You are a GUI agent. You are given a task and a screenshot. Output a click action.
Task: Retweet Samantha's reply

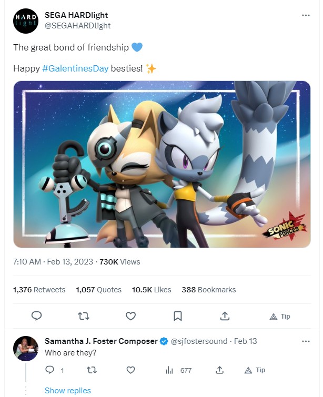[92, 370]
